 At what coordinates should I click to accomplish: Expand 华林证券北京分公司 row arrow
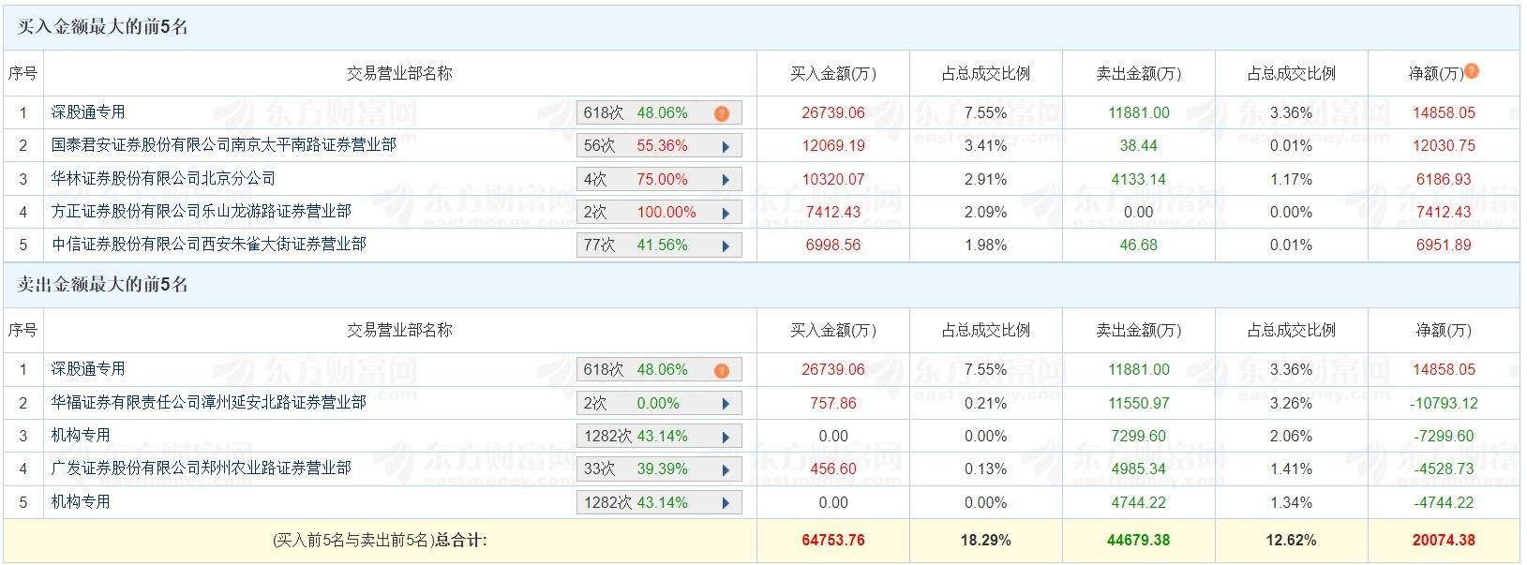tap(726, 180)
